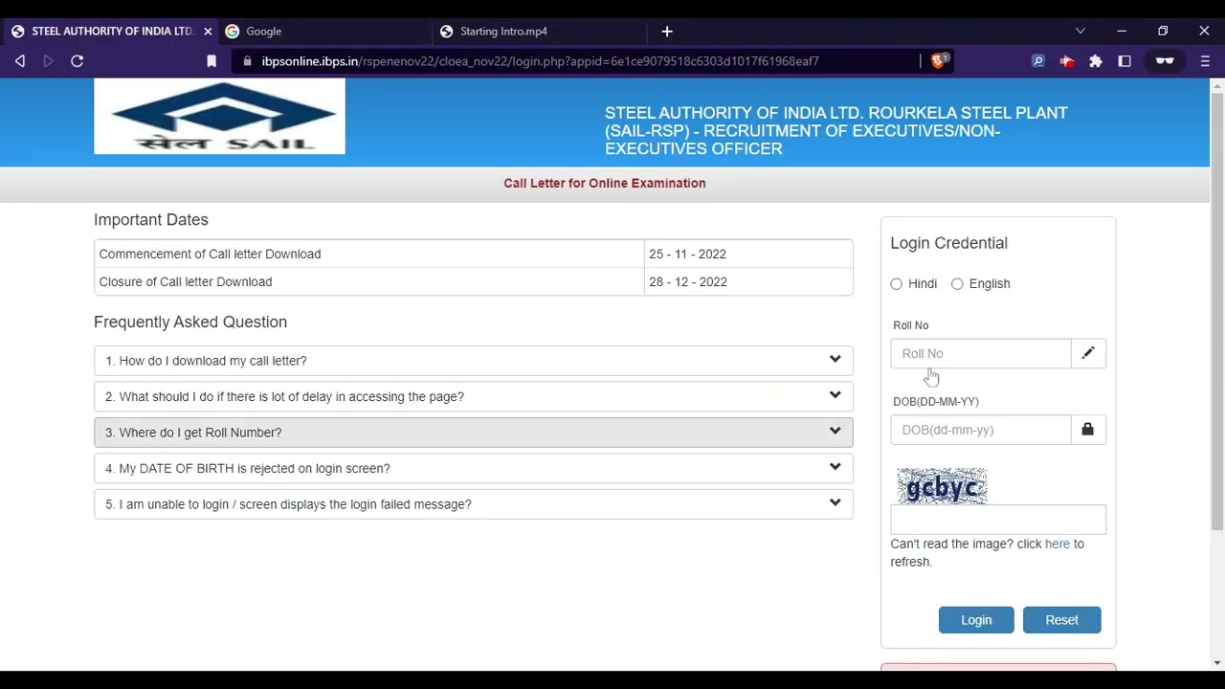
Task: Expand 'Where do I get Roll Number?'
Action: click(x=474, y=433)
